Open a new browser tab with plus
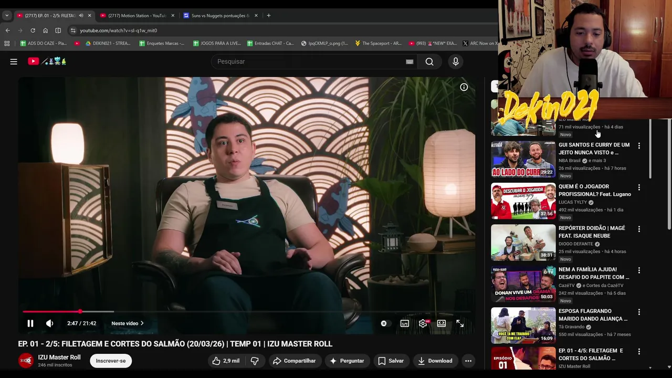 pyautogui.click(x=268, y=16)
